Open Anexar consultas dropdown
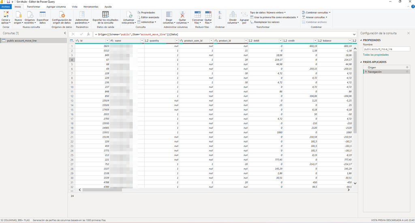 tap(314, 17)
